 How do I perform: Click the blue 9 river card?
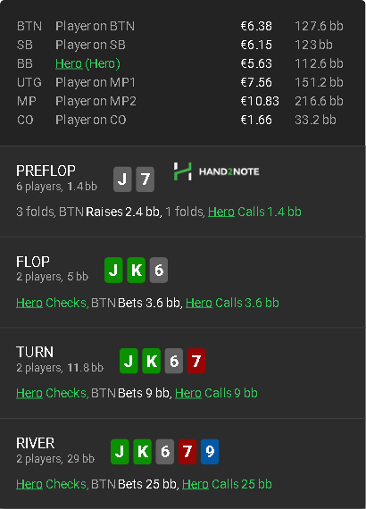pos(210,452)
